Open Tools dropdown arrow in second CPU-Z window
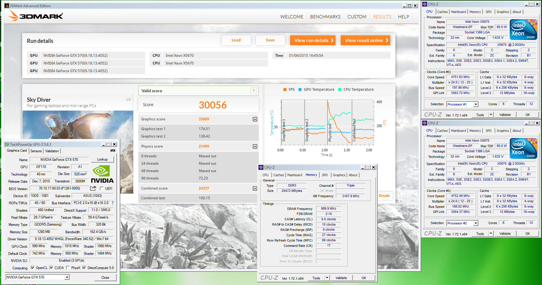The image size is (542, 285). pos(491,234)
